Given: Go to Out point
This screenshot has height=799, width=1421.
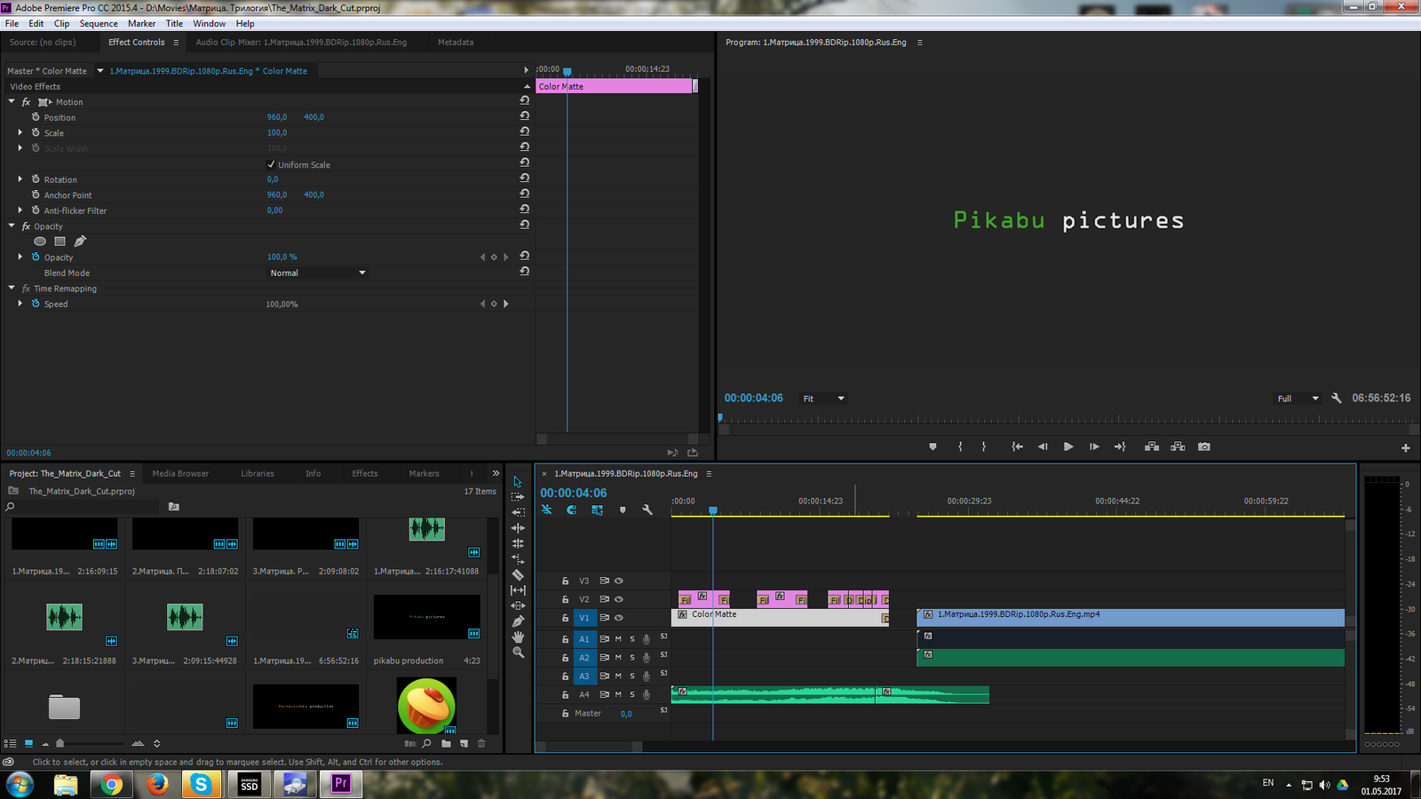Looking at the screenshot, I should 1120,447.
